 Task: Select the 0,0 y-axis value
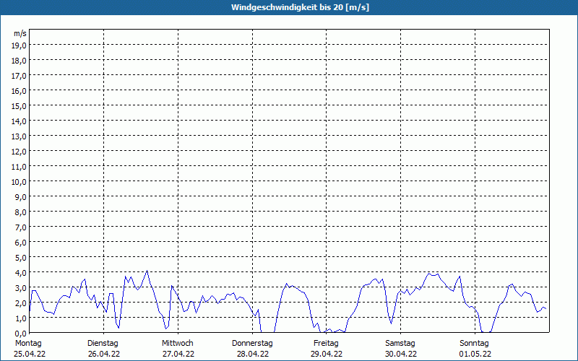(21, 333)
